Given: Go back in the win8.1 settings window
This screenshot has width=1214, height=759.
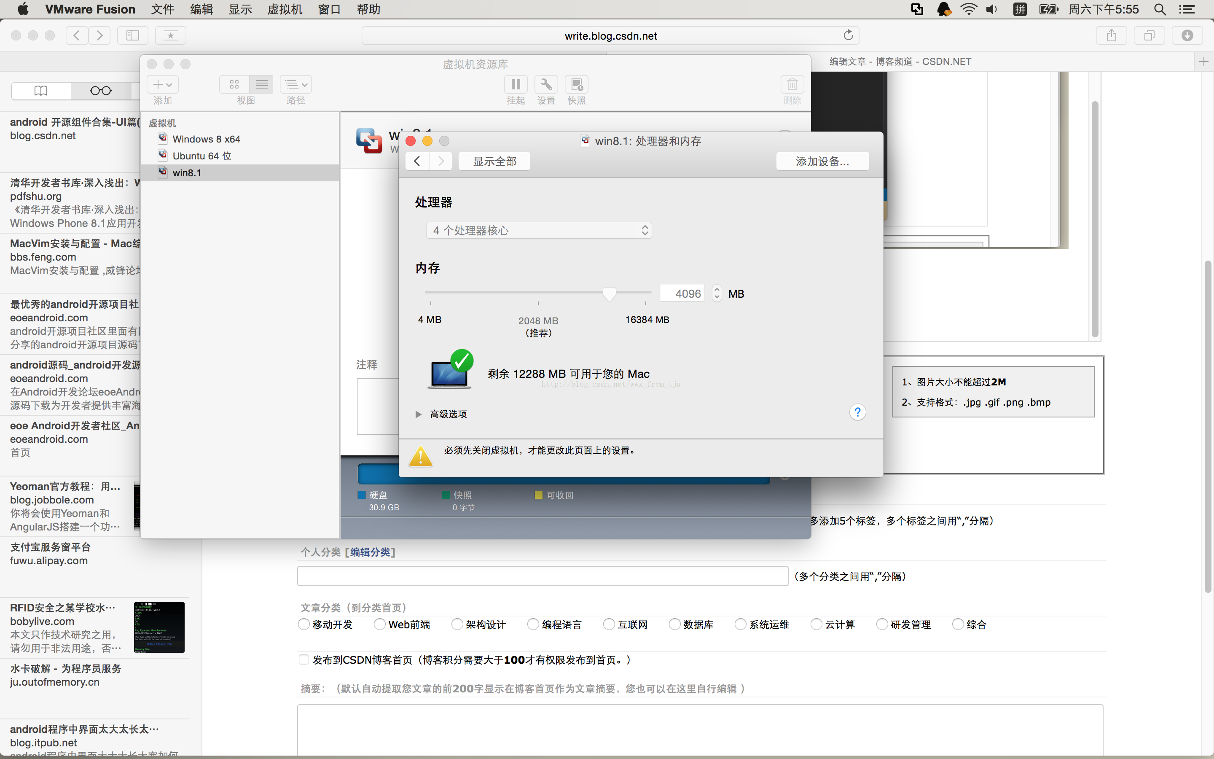Looking at the screenshot, I should tap(417, 161).
